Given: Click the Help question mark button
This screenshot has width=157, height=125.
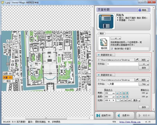Looking at the screenshot, I should coord(143,10).
